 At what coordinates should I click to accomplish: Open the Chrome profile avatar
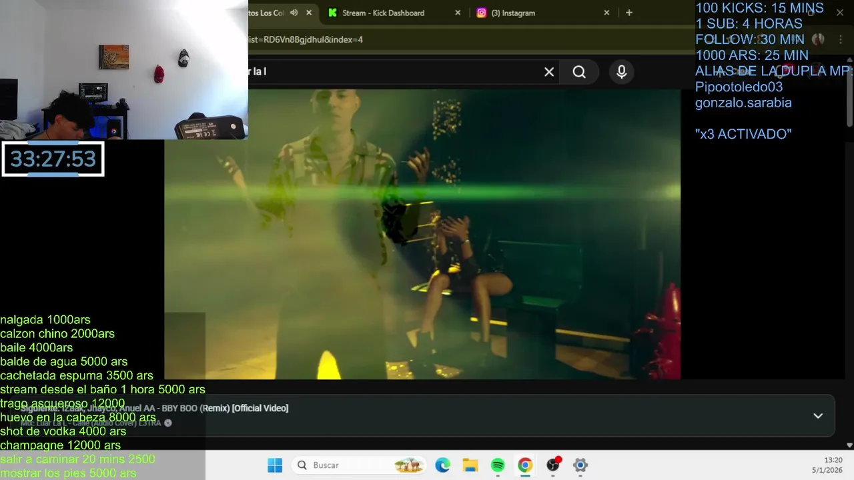click(x=819, y=39)
